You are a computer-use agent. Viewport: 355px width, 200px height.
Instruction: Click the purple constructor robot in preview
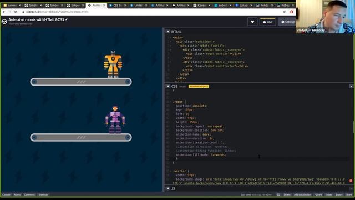click(115, 120)
